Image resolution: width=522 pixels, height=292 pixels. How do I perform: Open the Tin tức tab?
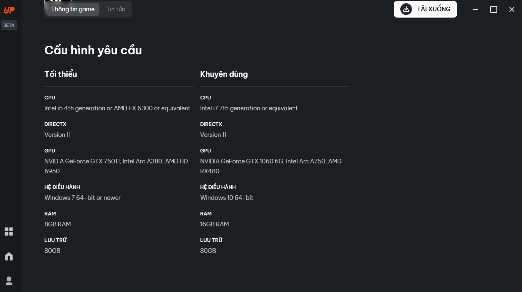(x=116, y=9)
